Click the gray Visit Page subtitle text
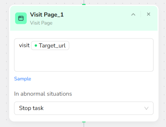 tap(41, 23)
